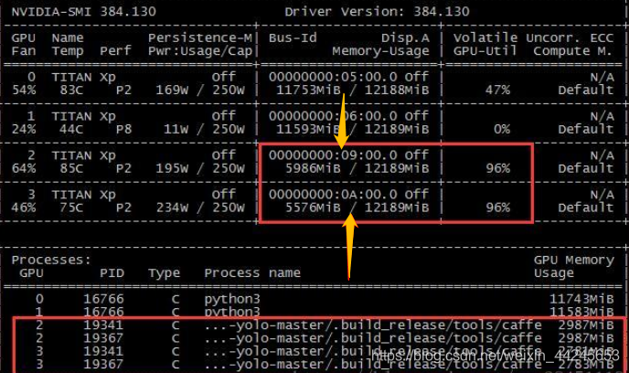Click GPU 0 temperature '83C'

(x=71, y=90)
